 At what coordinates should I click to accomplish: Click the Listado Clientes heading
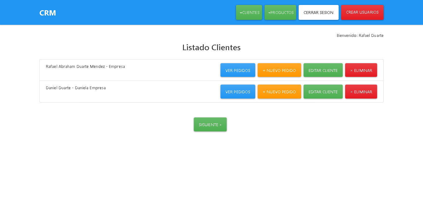211,47
